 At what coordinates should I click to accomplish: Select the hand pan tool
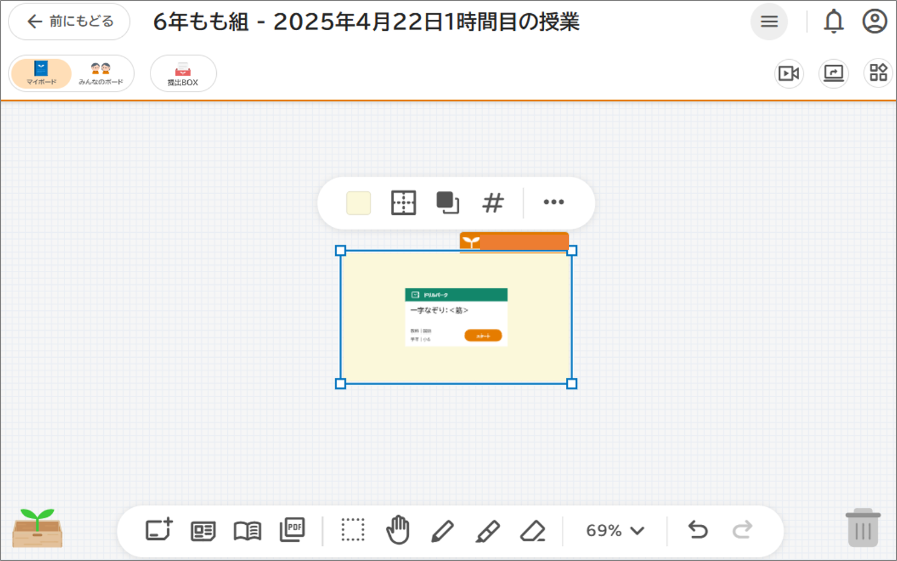pyautogui.click(x=397, y=530)
